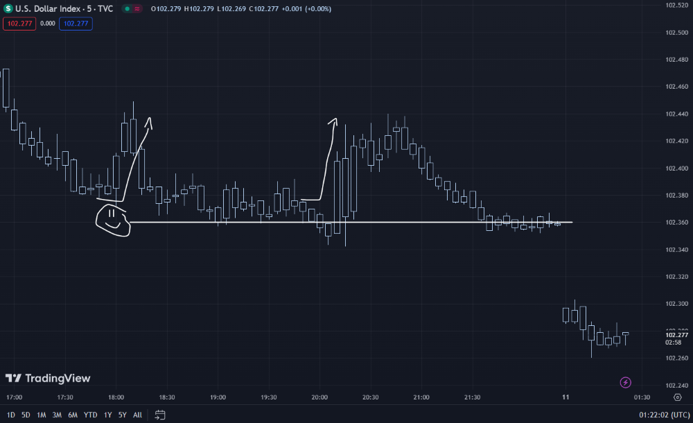The image size is (693, 423).
Task: Select the 5Y time range
Action: 122,415
